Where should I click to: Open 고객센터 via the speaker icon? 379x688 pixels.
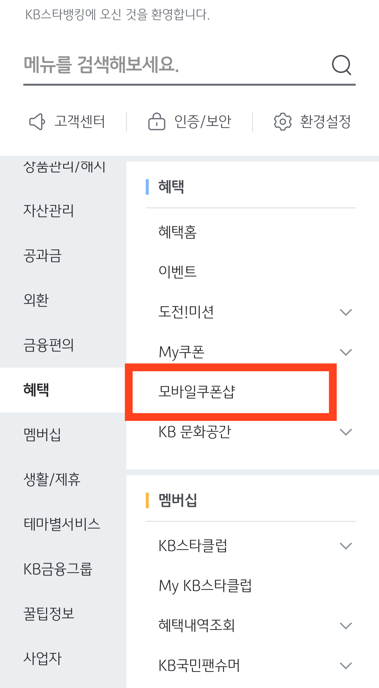[36, 122]
